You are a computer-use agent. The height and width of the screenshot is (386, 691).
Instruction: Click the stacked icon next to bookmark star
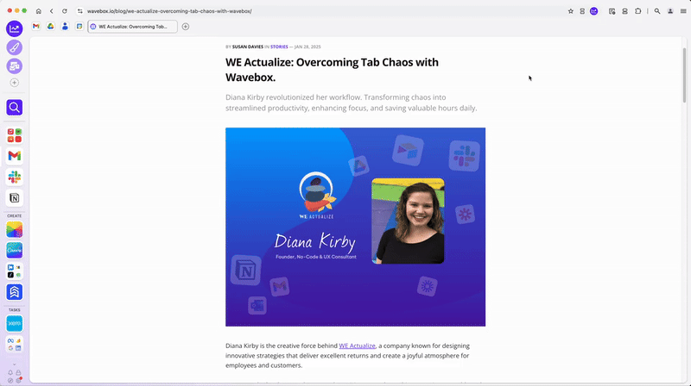tap(582, 11)
